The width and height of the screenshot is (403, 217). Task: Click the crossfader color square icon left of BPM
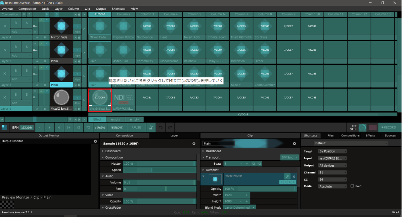pos(4,127)
